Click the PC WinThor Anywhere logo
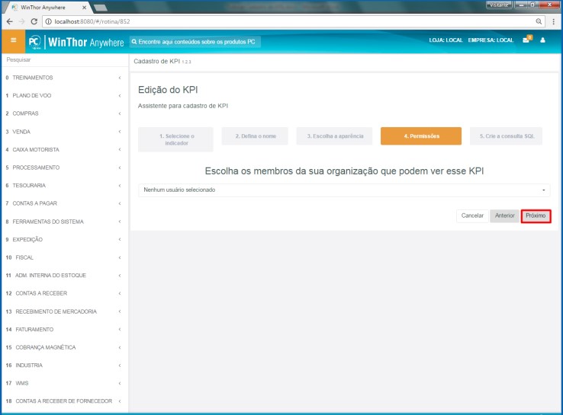Screen dimensions: 563x415 (76, 43)
